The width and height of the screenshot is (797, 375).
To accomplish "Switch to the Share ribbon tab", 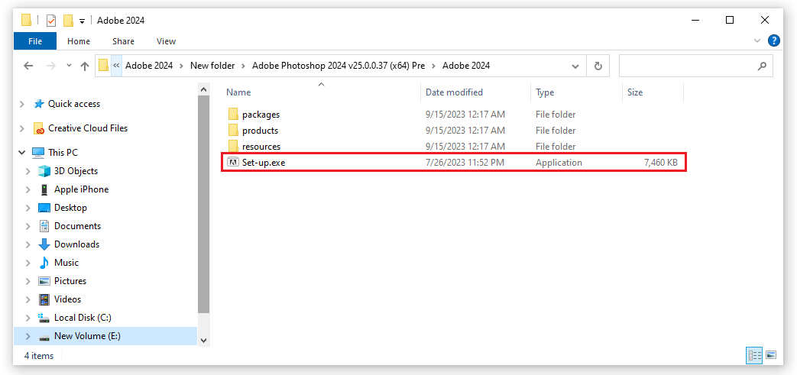I will tap(123, 41).
